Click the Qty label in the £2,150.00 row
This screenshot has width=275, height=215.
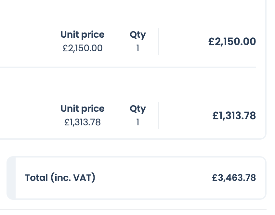(x=137, y=35)
